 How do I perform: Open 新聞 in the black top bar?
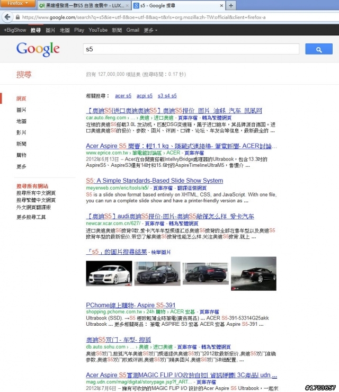coord(117,30)
